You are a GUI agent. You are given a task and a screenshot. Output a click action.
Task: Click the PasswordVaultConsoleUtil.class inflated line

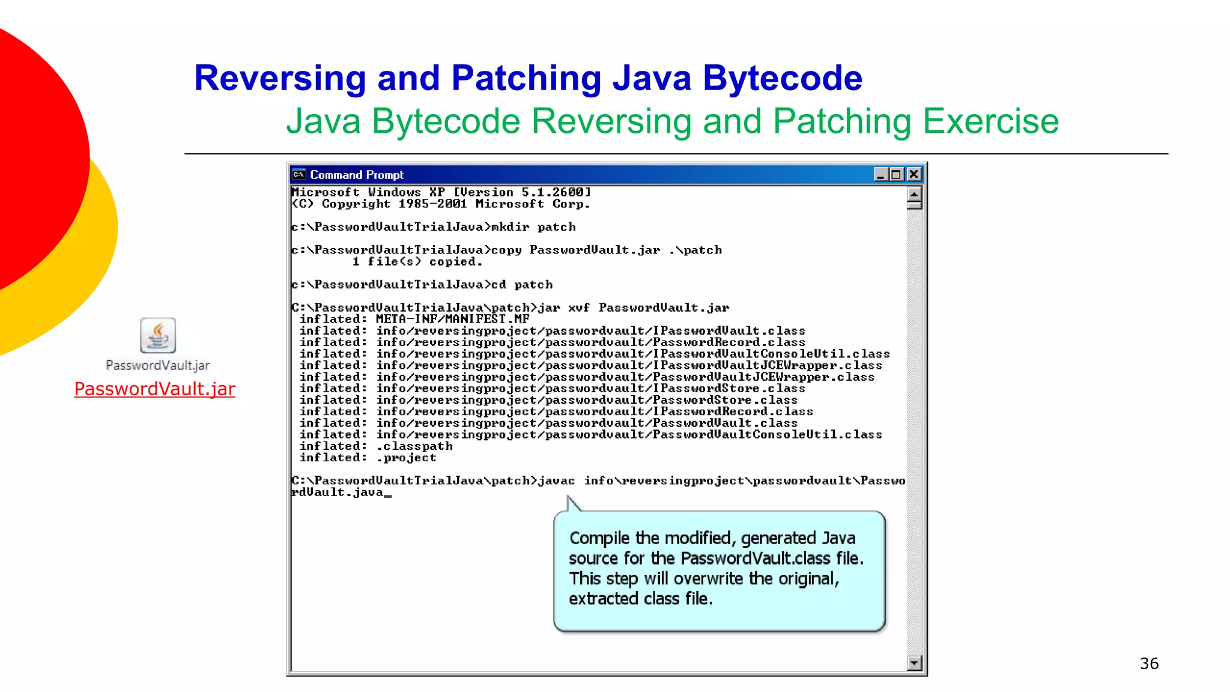[x=591, y=435]
